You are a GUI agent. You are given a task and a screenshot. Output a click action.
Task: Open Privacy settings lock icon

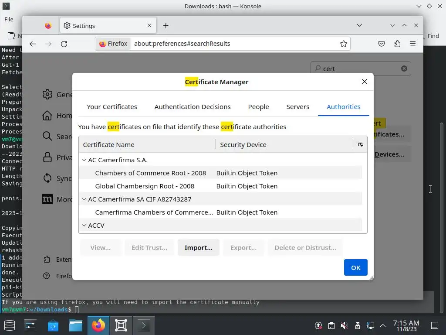point(47,157)
